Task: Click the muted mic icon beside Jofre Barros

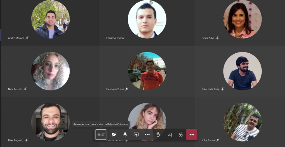Action: [218, 140]
